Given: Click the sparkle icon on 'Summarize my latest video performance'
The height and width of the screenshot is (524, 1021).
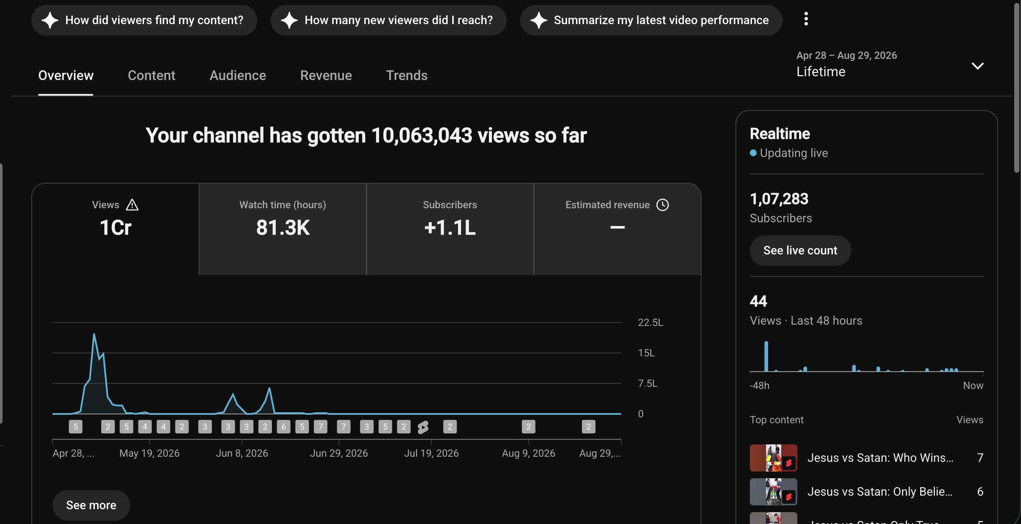Looking at the screenshot, I should point(539,20).
